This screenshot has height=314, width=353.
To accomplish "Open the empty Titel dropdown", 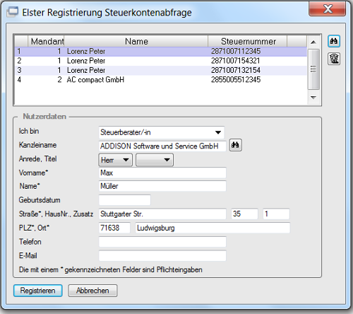I will pos(155,160).
